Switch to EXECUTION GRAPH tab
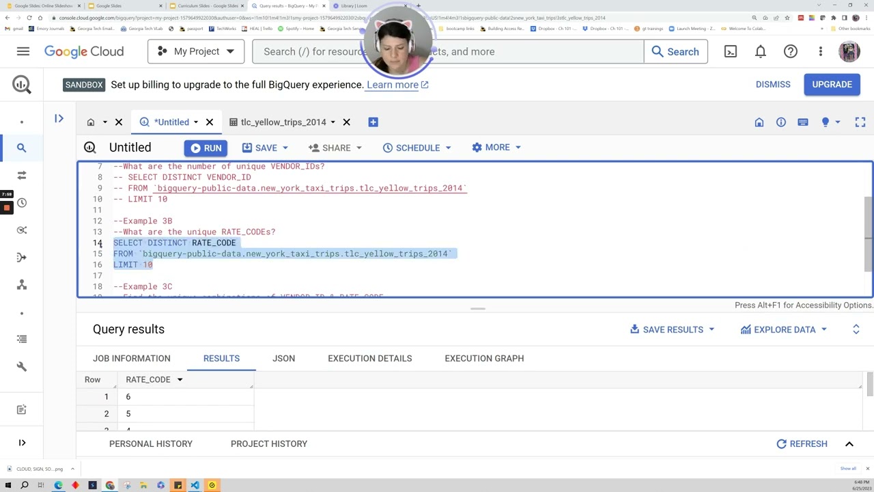The width and height of the screenshot is (874, 492). pos(484,358)
